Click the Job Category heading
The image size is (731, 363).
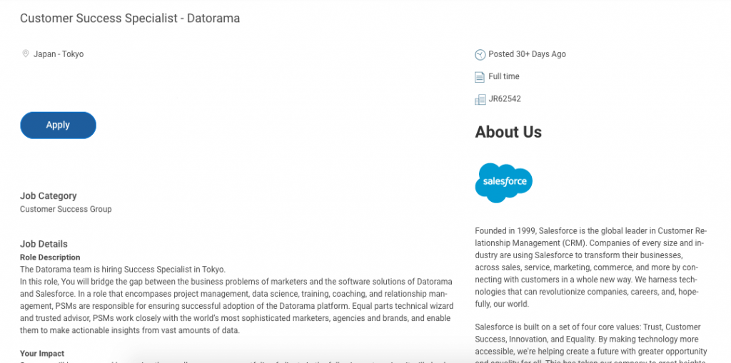pyautogui.click(x=49, y=196)
